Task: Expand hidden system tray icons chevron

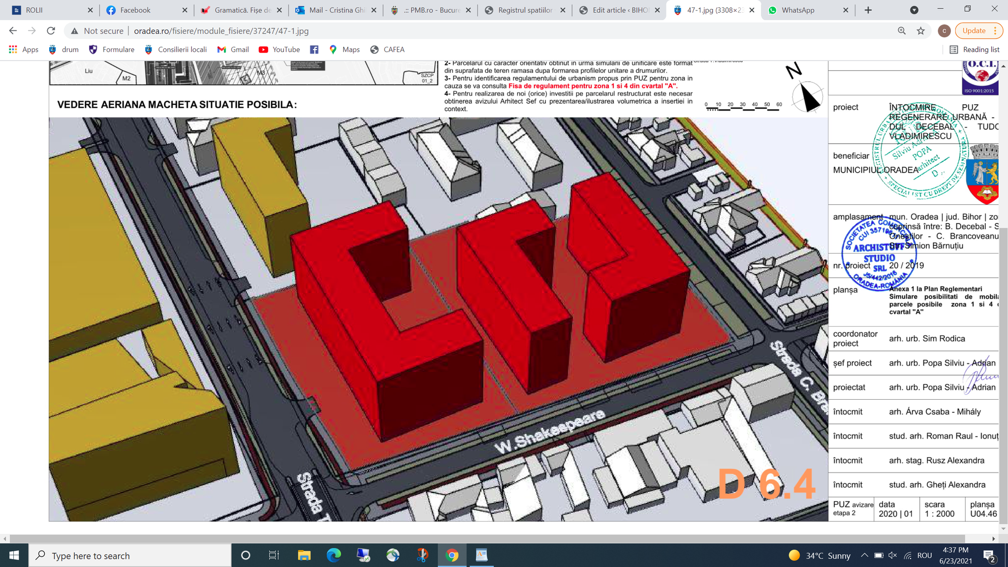Action: pyautogui.click(x=864, y=556)
